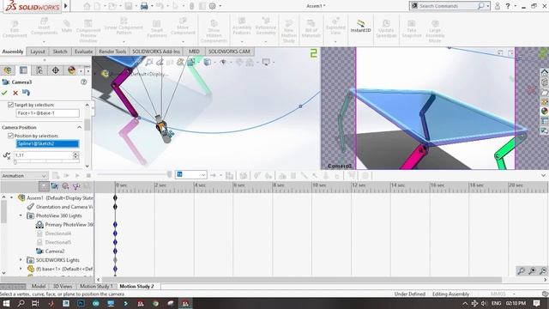Open the Animation study type dropdown

coord(24,175)
